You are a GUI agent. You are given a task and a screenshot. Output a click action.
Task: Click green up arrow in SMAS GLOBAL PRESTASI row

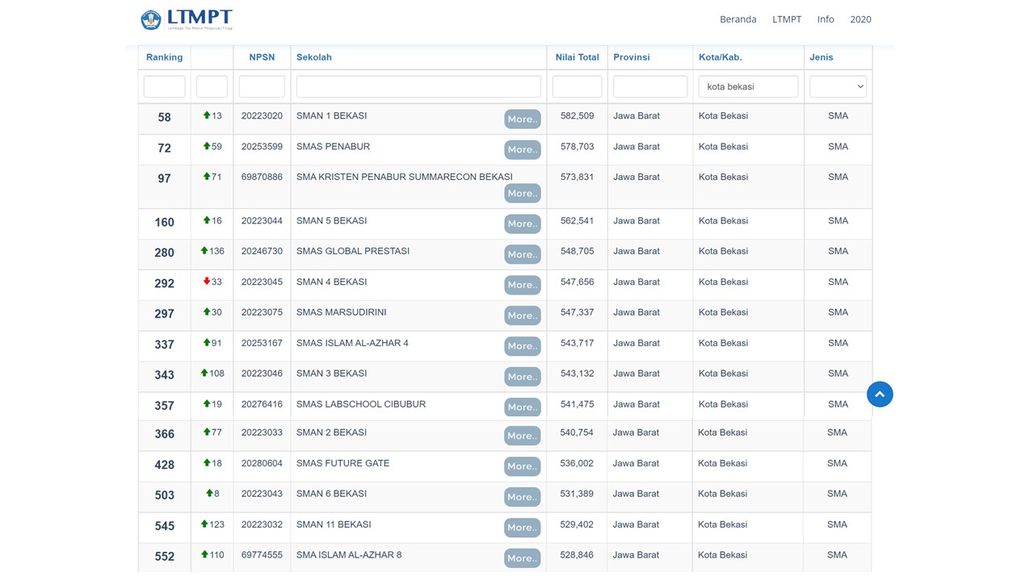[204, 251]
